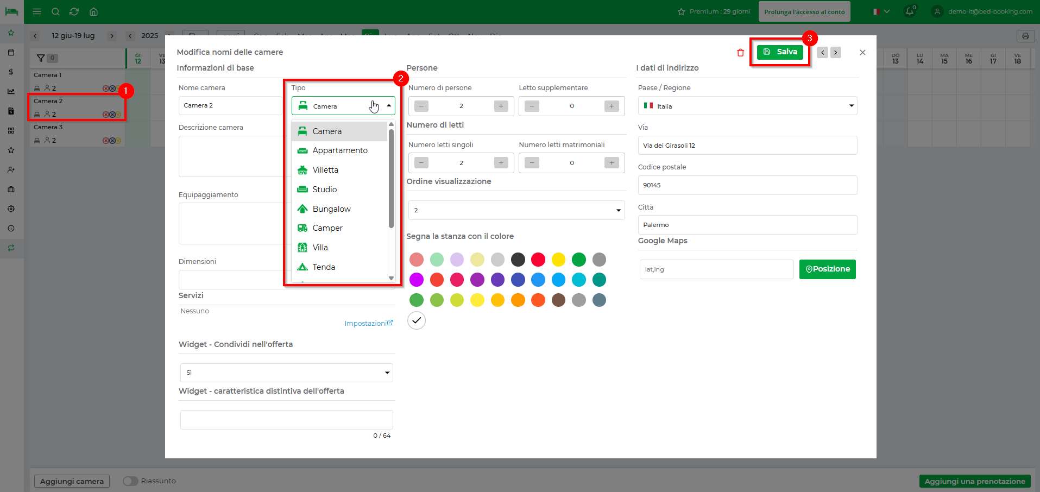Open the dollar pricing icon in sidebar
Screen dimensions: 1040x492
[11, 72]
